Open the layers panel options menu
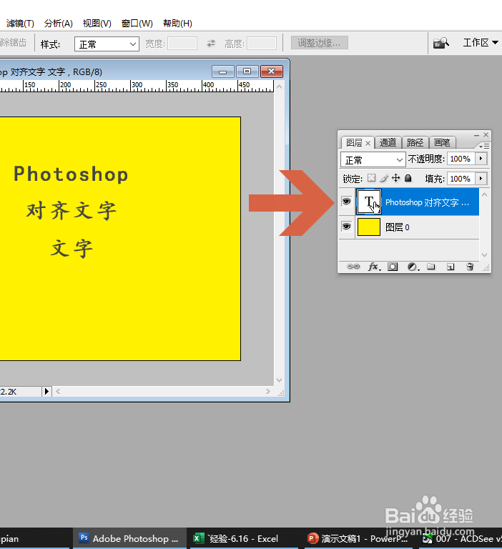This screenshot has height=549, width=502. [x=484, y=146]
